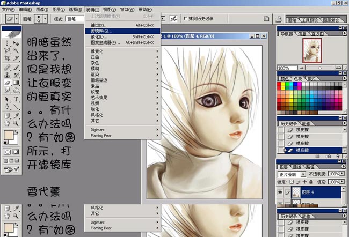Open the File Browser icon in options bar
349x237 pixels.
[x=278, y=19]
